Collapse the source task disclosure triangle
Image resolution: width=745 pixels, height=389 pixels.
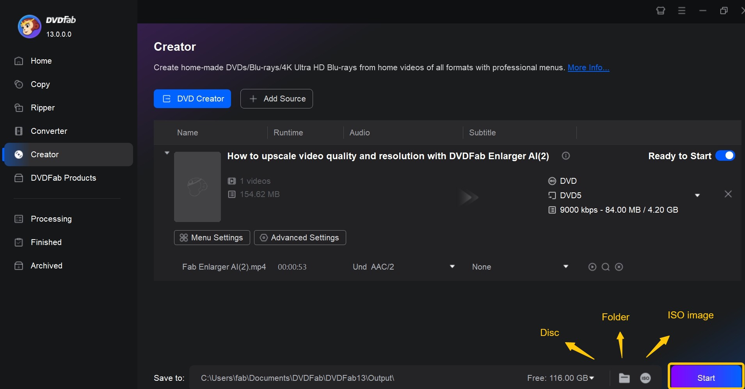pos(167,153)
